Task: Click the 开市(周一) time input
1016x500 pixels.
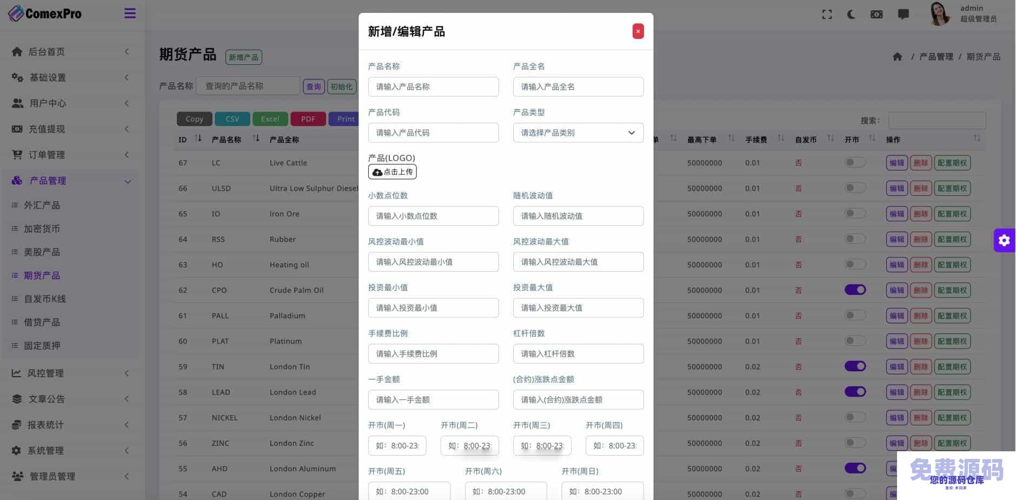Action: pyautogui.click(x=397, y=446)
